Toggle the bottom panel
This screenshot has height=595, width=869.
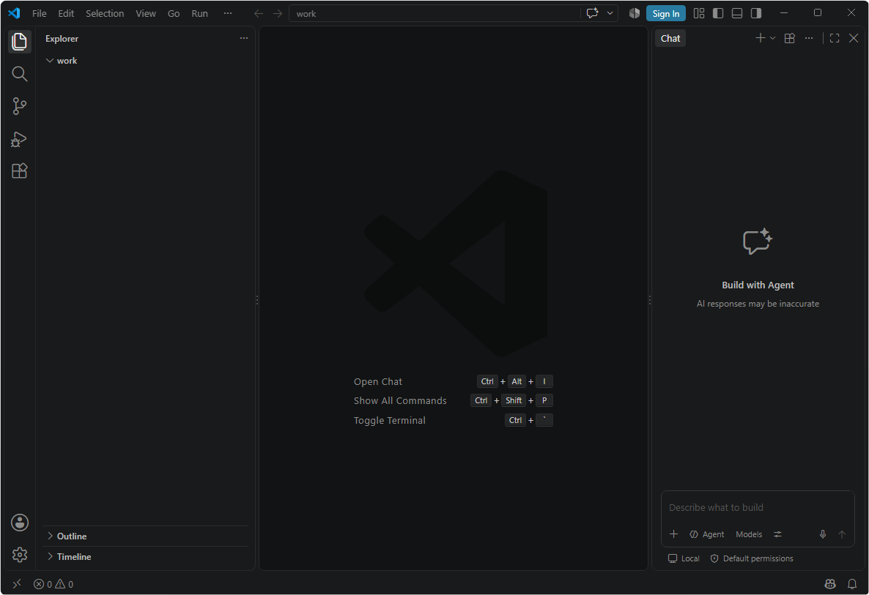point(737,13)
